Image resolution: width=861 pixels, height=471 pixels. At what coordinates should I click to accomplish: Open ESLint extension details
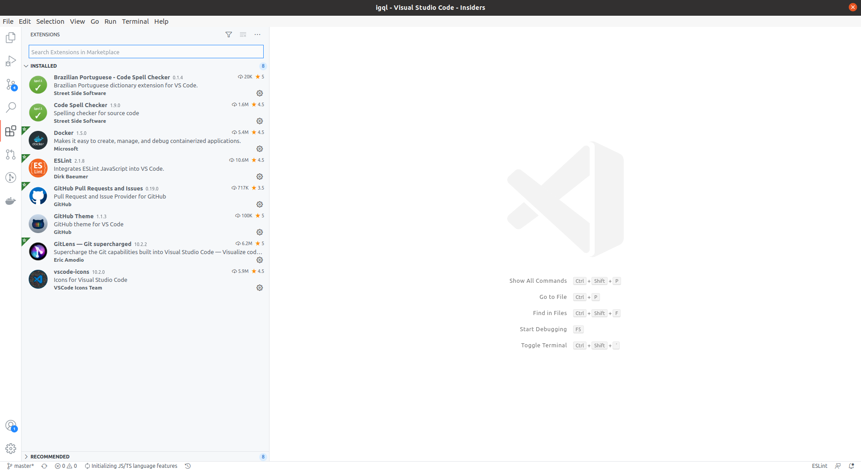(x=145, y=168)
